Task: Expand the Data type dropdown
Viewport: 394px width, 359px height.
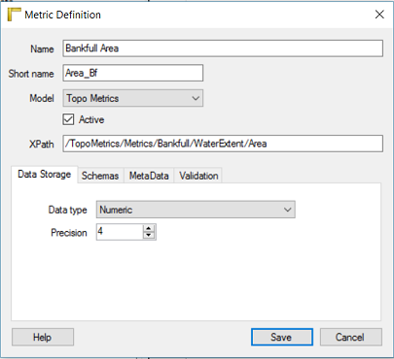Action: click(x=196, y=210)
